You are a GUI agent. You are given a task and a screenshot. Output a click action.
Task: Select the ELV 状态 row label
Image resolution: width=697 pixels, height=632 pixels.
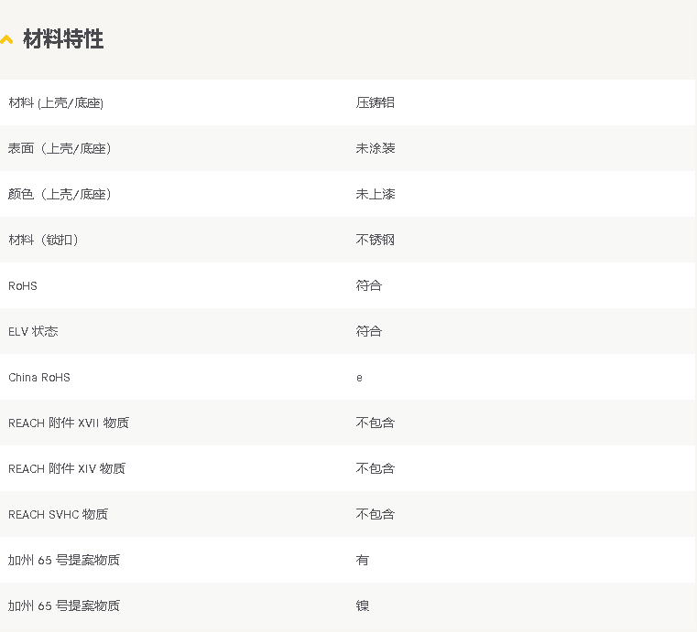point(33,331)
